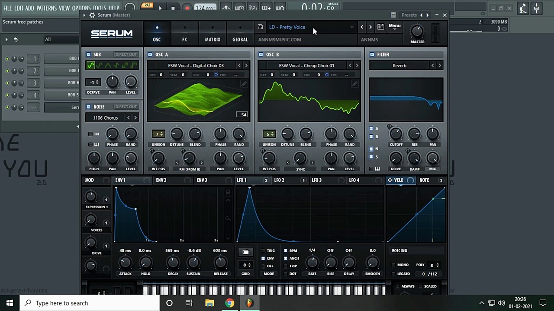The width and height of the screenshot is (554, 311).
Task: Go to next Serum preset arrow
Action: (x=370, y=27)
